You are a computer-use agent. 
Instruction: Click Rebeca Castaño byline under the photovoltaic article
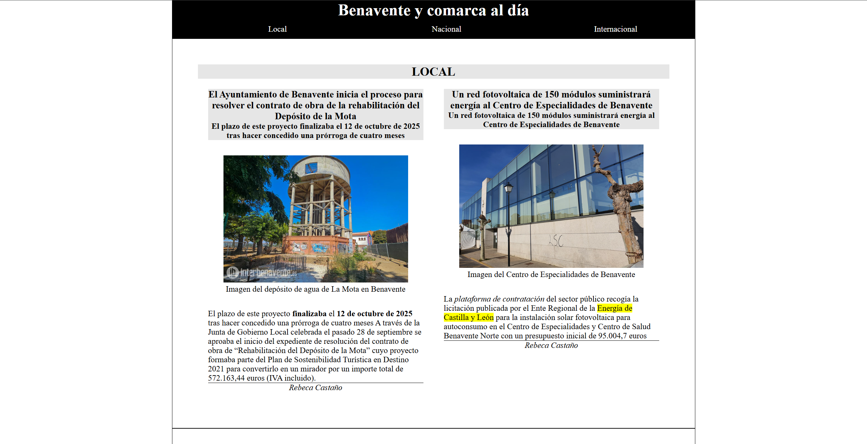(x=551, y=346)
